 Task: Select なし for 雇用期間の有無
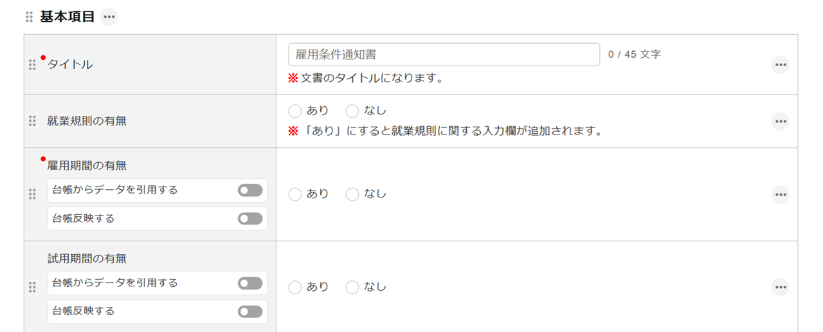pyautogui.click(x=352, y=194)
